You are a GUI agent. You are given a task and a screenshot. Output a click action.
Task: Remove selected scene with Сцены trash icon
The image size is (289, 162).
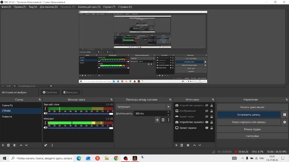pos(8,145)
